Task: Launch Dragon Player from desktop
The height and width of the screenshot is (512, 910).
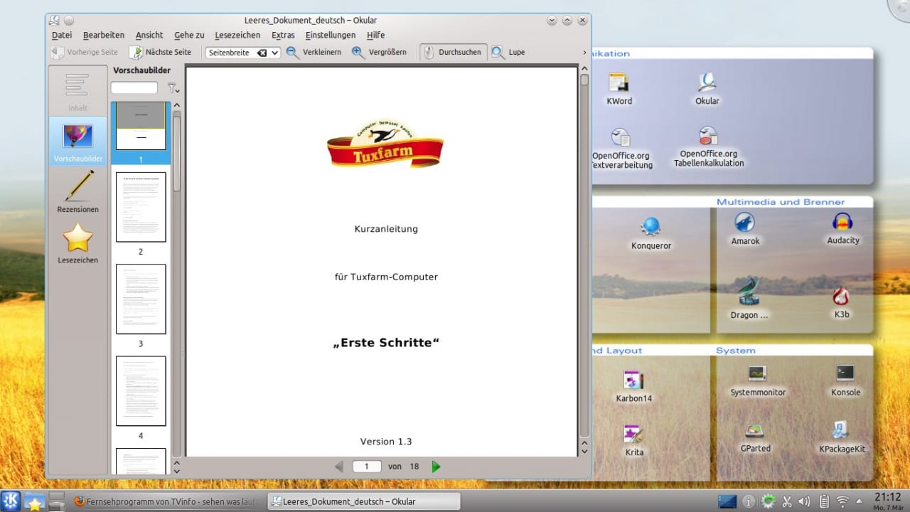Action: (x=749, y=298)
